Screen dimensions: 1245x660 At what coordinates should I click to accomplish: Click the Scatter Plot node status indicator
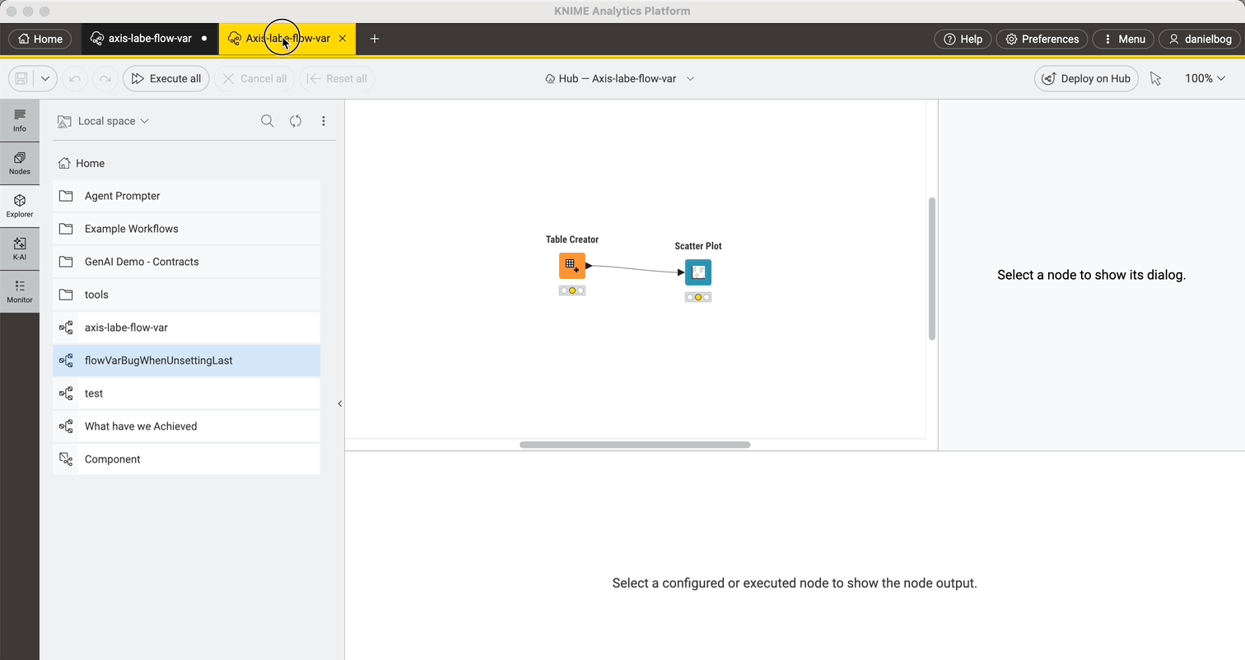(698, 297)
